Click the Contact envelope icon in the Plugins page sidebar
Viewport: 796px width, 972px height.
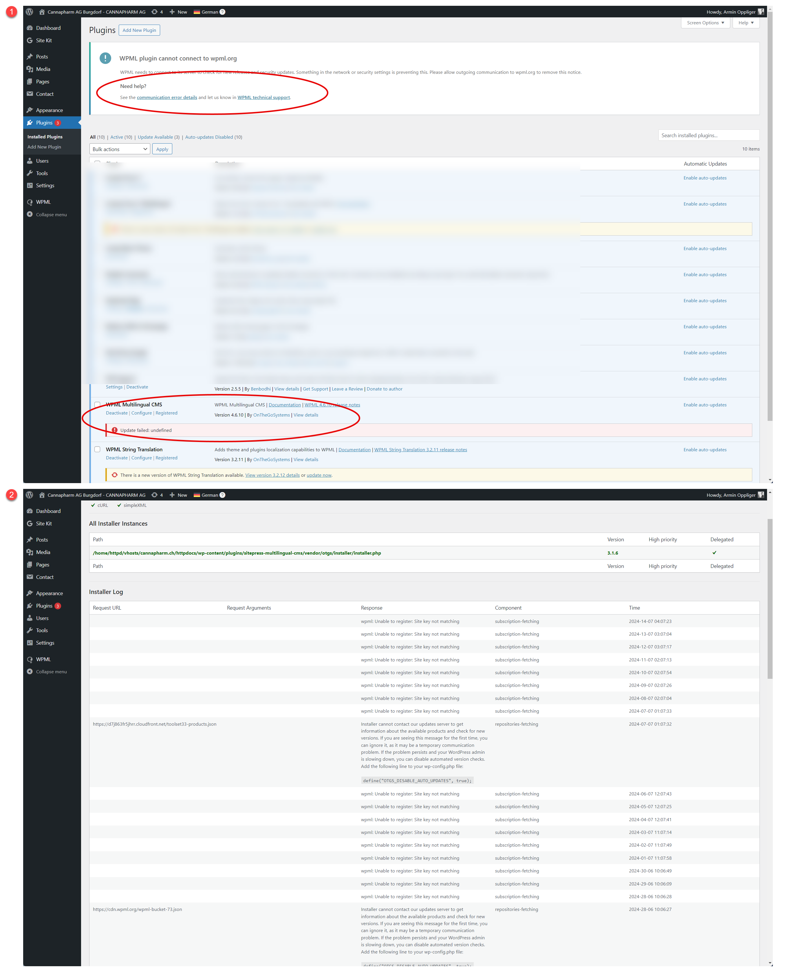tap(30, 93)
